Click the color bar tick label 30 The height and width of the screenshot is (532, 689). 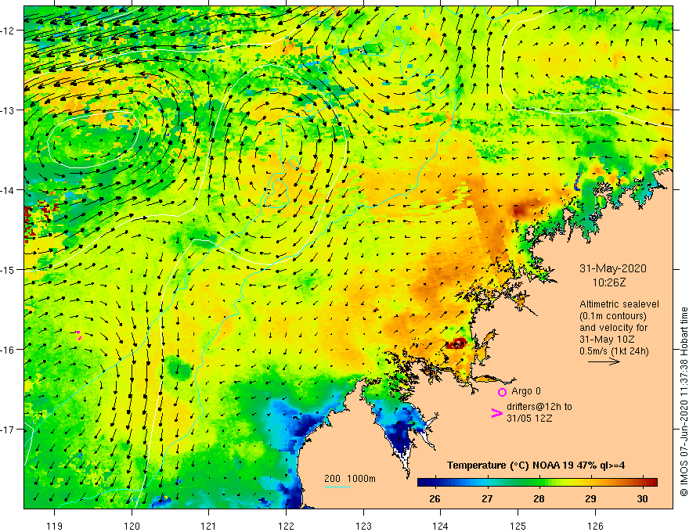tap(643, 498)
